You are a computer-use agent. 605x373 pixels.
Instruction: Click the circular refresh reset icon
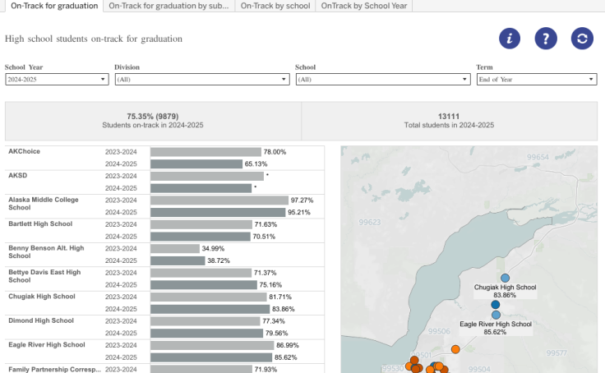tap(582, 39)
